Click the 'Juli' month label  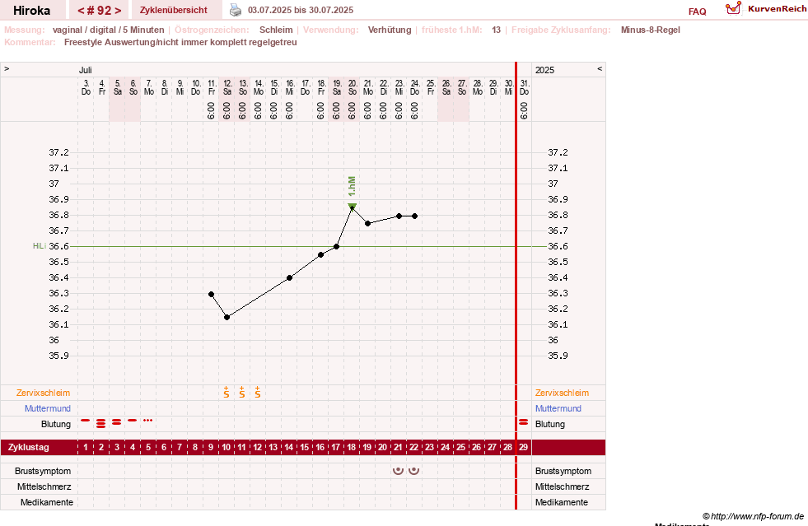tap(86, 70)
